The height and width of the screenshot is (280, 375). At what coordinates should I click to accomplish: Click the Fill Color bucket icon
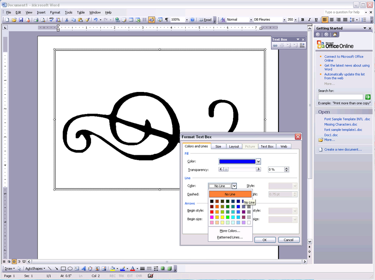(112, 269)
